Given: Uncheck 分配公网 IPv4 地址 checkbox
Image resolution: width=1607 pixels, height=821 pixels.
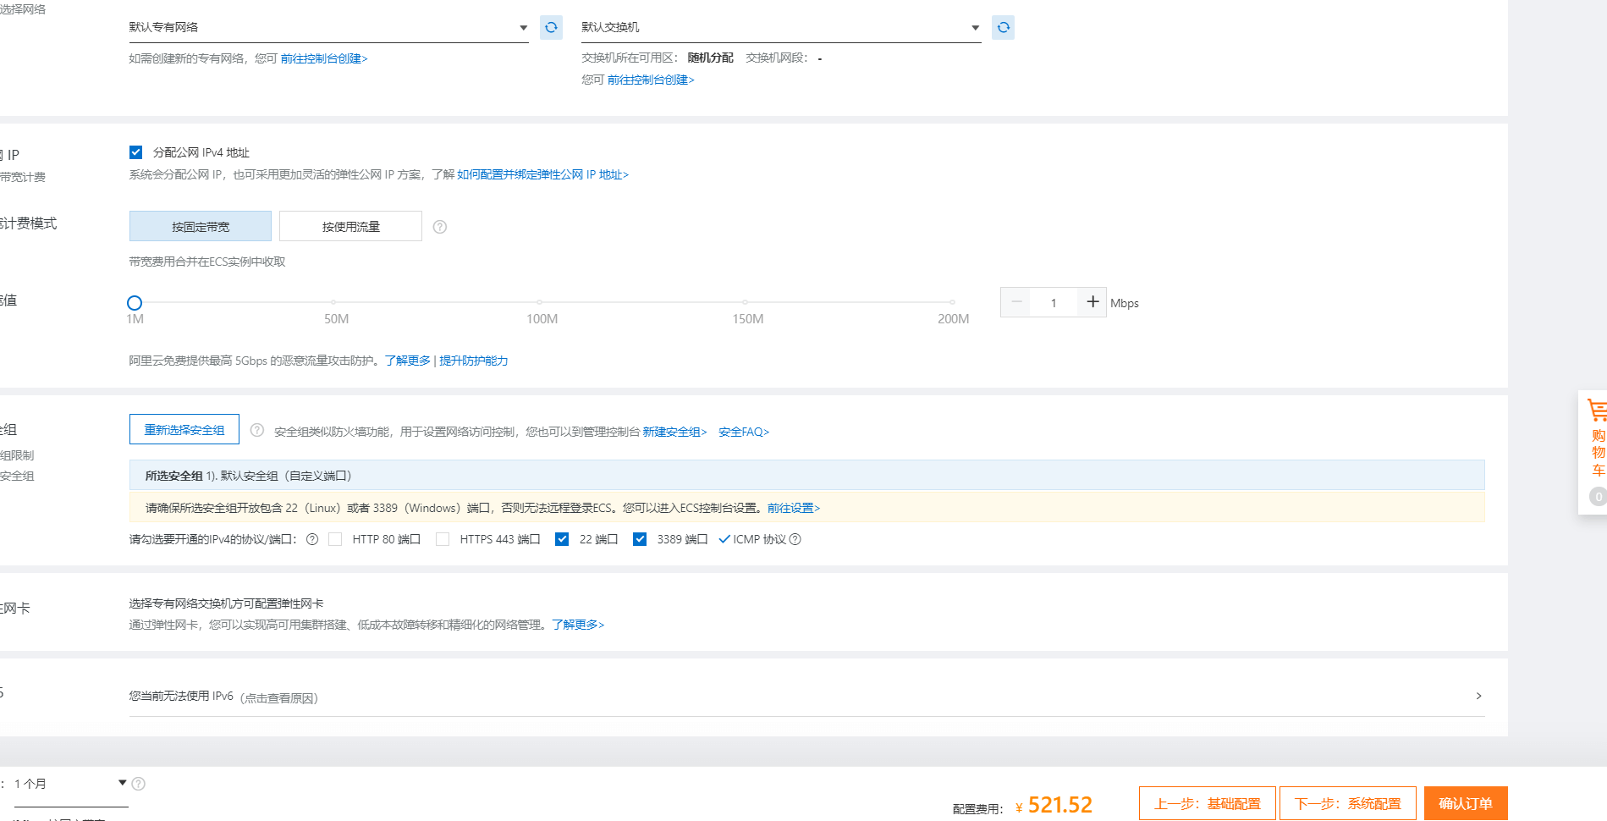Looking at the screenshot, I should pyautogui.click(x=136, y=152).
